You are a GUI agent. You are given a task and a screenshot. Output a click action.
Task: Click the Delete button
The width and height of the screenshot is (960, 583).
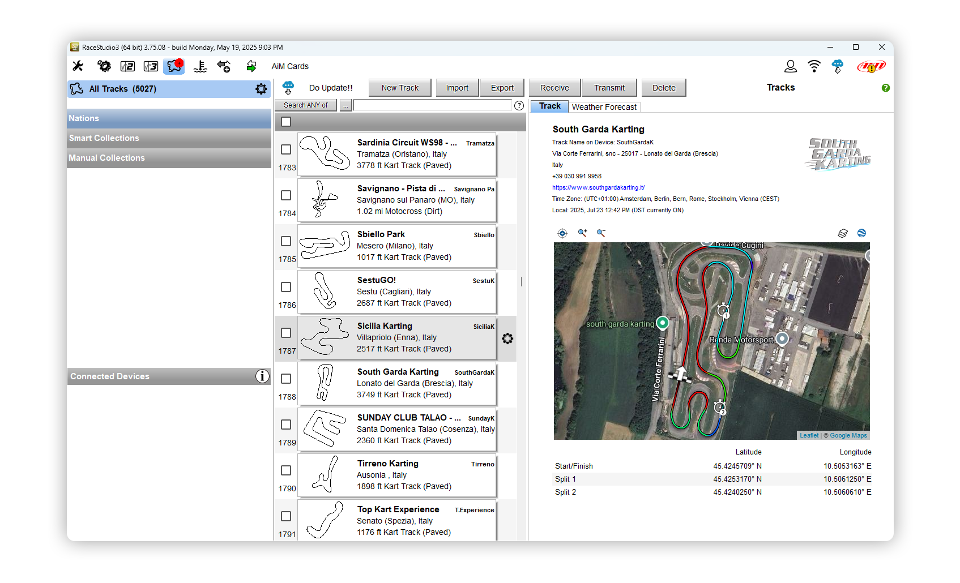coord(664,88)
